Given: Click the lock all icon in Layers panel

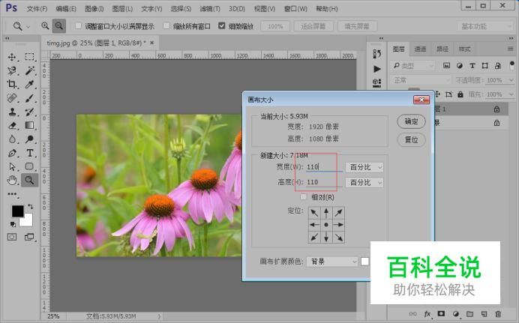Looking at the screenshot, I should click(x=460, y=94).
